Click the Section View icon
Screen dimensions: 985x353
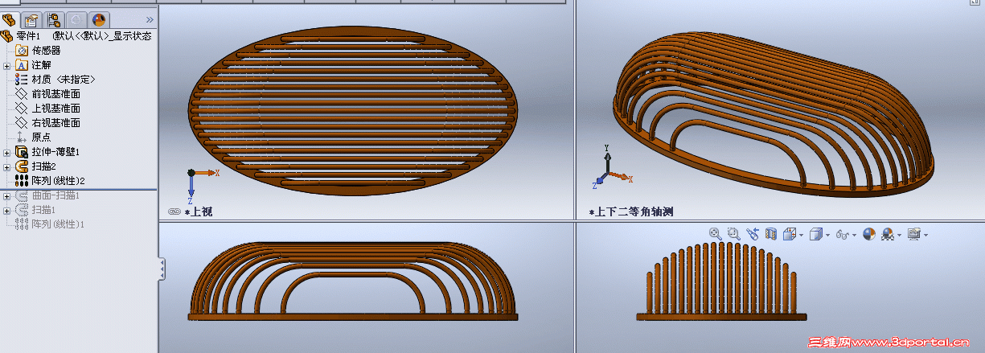click(771, 234)
